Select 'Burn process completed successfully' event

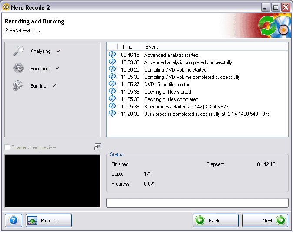click(x=207, y=114)
